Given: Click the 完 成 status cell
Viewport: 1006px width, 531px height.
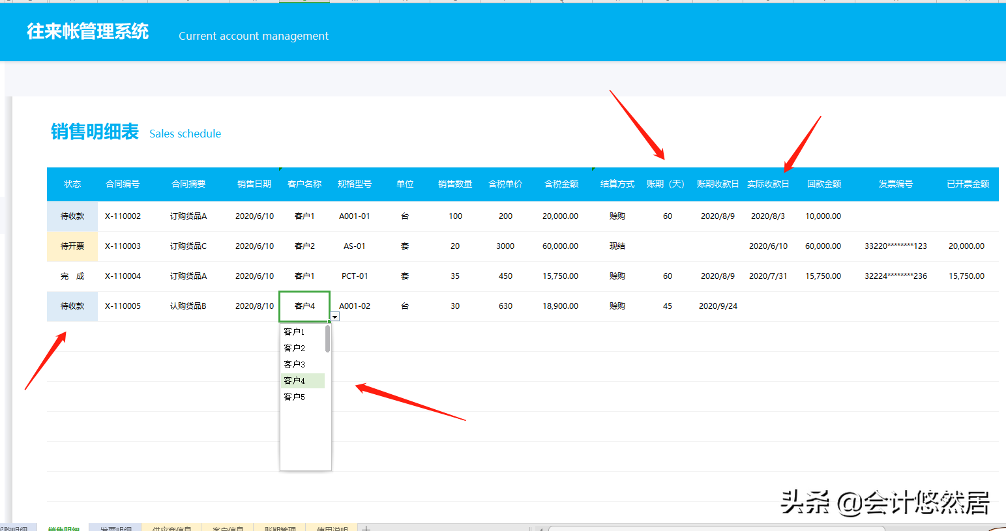Looking at the screenshot, I should 72,276.
